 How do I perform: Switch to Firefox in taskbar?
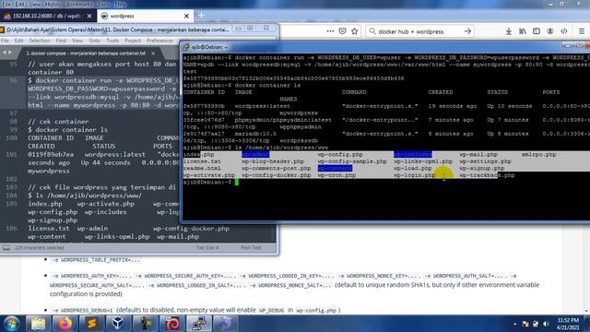tap(65, 324)
